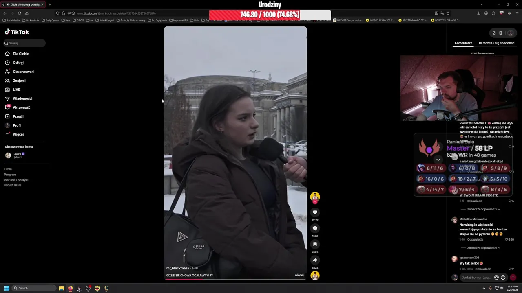Click the Dla Ciebie sidebar item
This screenshot has width=522, height=293.
[20, 54]
